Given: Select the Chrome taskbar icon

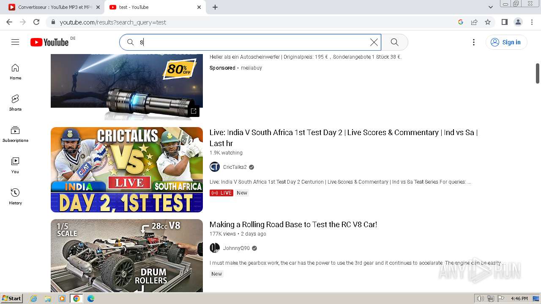Looking at the screenshot, I should pyautogui.click(x=77, y=299).
